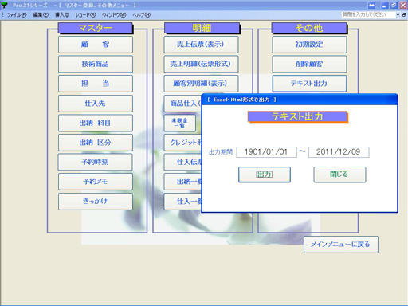Click the 閉じる button in dialog
Viewport: 408px width, 306px height.
point(339,175)
